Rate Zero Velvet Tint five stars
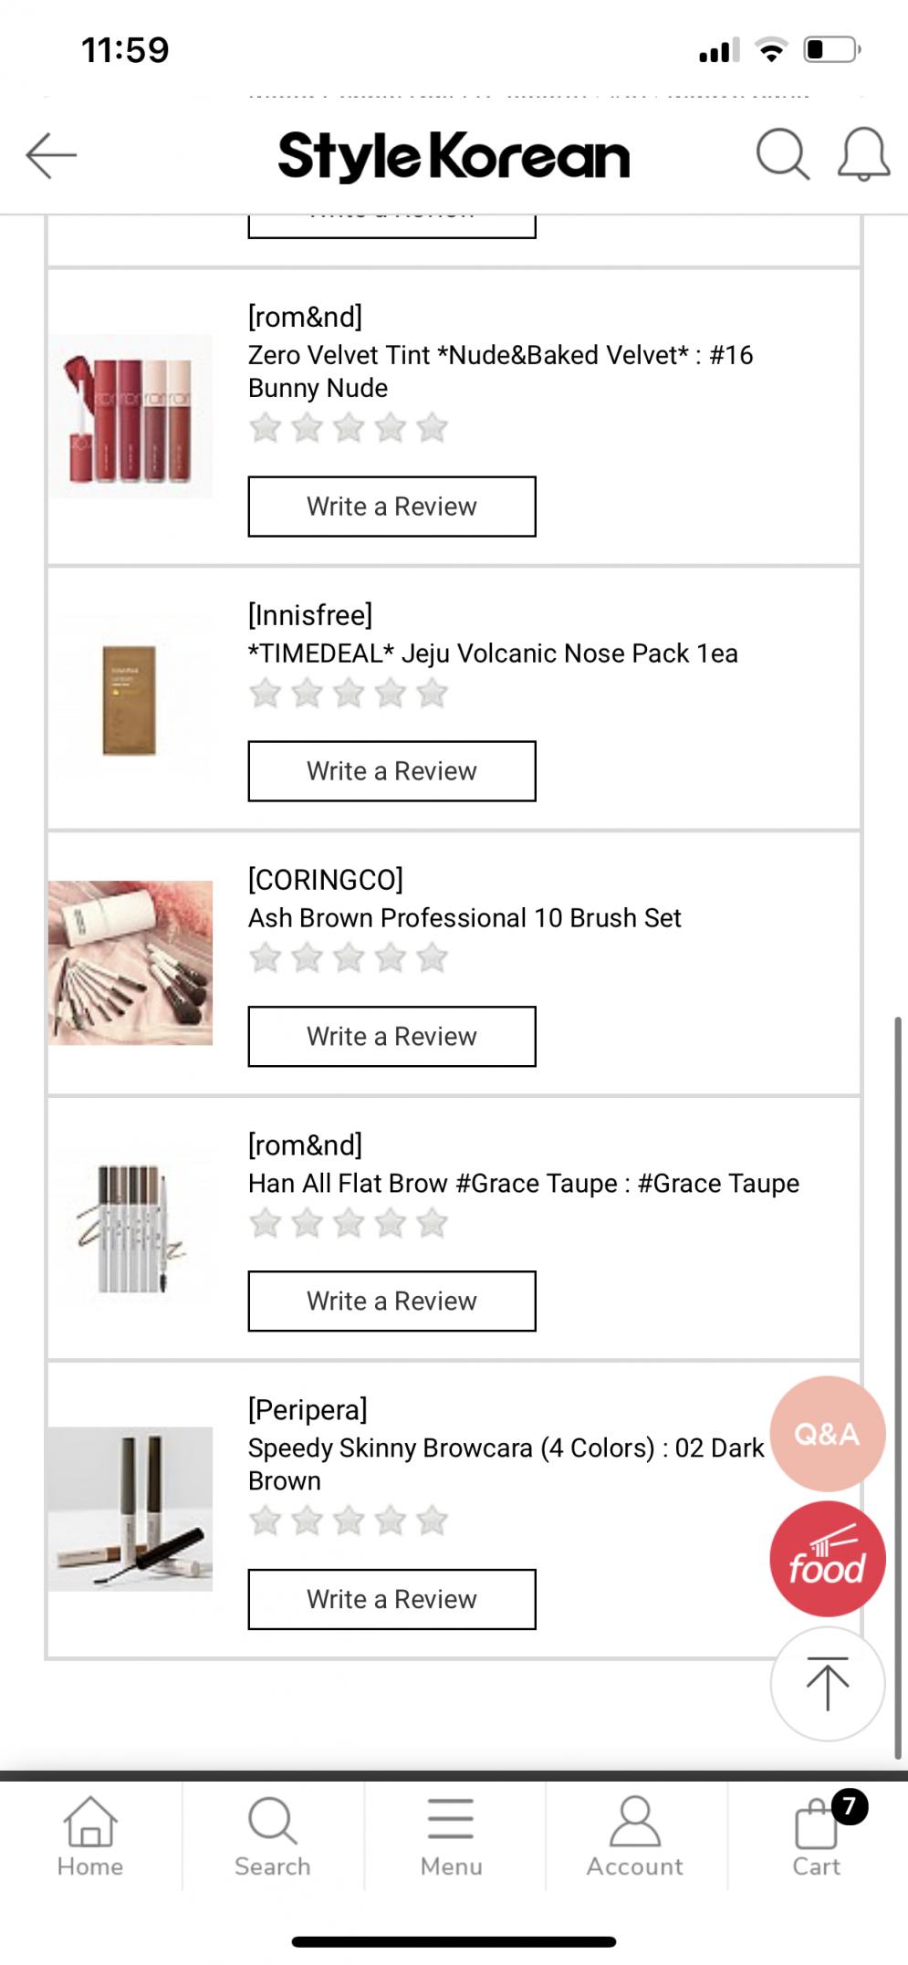 pyautogui.click(x=433, y=428)
